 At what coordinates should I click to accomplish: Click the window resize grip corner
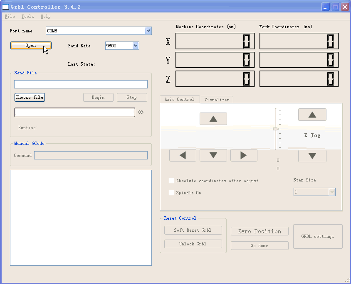[347, 280]
